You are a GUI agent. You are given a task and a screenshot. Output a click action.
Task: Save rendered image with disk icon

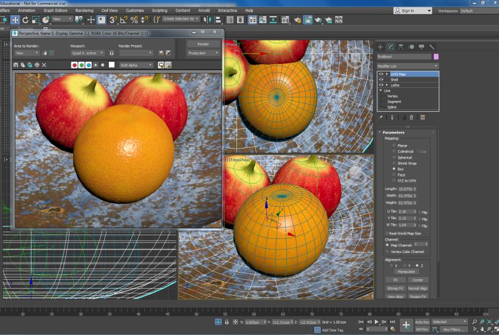tap(16, 65)
